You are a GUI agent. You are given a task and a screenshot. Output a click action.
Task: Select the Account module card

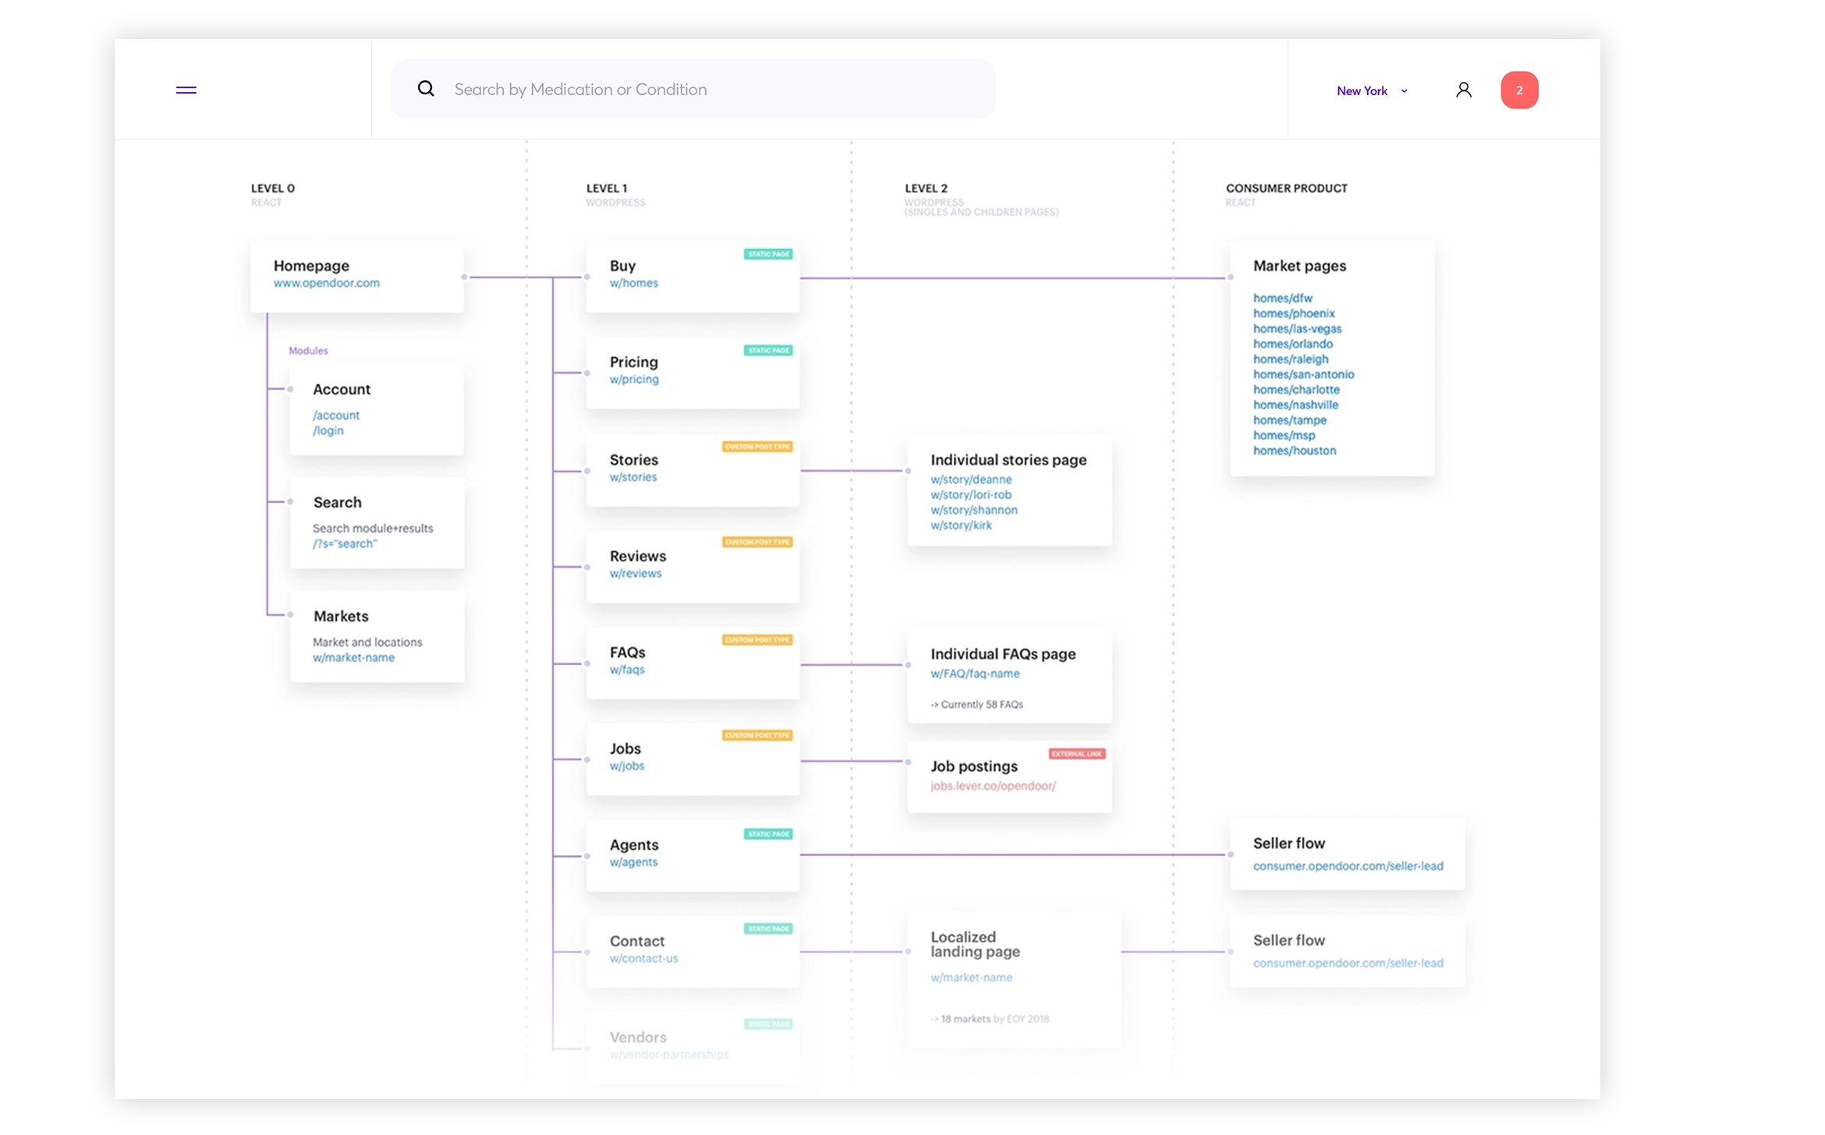376,409
